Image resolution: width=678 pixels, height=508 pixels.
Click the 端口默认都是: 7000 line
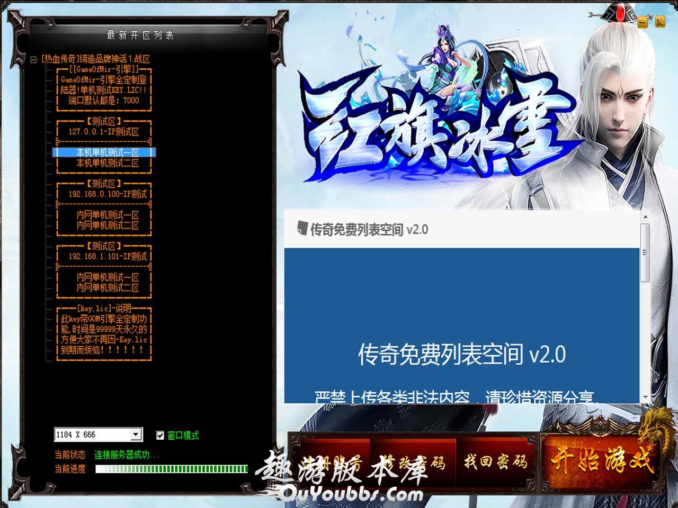[x=104, y=101]
